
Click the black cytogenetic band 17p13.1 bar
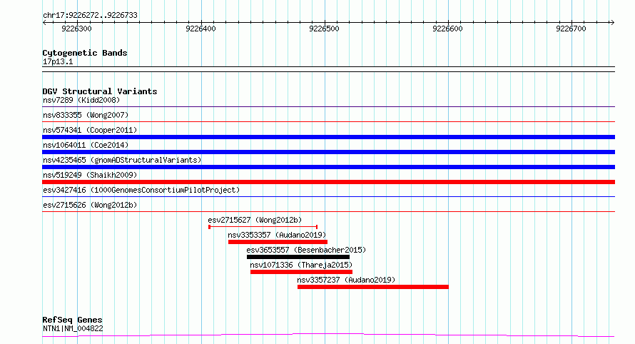[x=328, y=69]
